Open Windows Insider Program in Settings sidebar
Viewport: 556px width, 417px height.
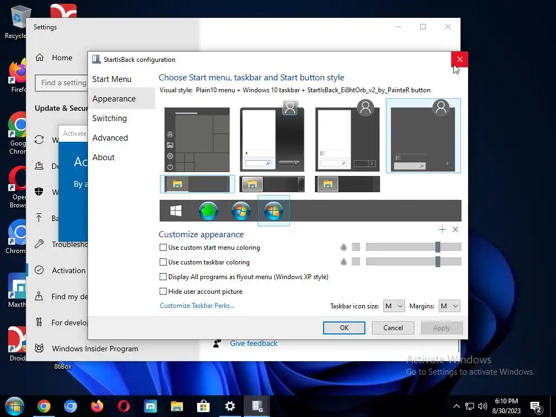pos(95,349)
